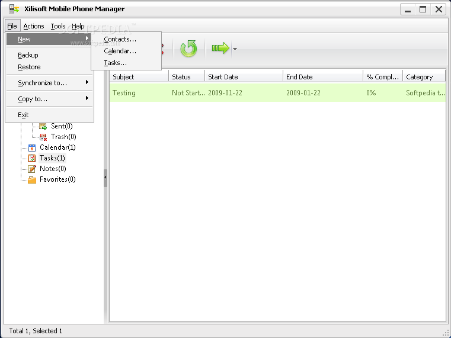This screenshot has height=338, width=451.
Task: Open the transfer arrow dropdown
Action: click(x=235, y=49)
